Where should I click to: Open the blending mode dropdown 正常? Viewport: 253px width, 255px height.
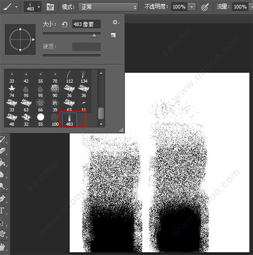(108, 7)
